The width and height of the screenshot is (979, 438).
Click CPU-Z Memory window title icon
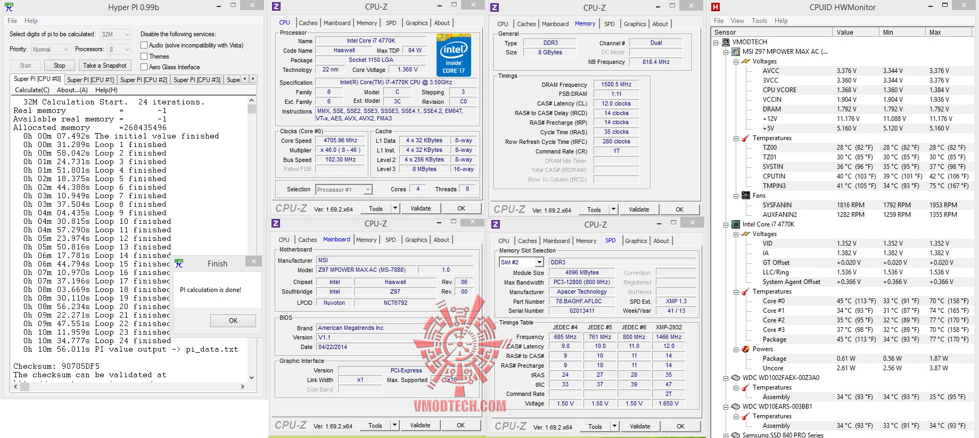tap(495, 7)
